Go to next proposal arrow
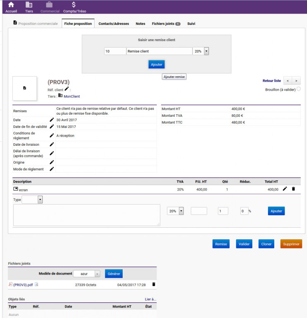The height and width of the screenshot is (318, 307). click(x=296, y=81)
